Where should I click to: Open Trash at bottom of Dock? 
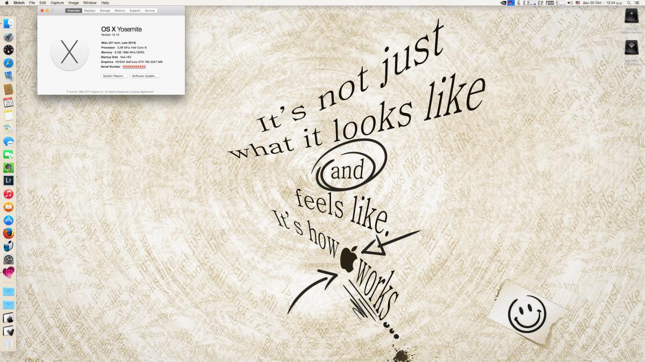8,344
